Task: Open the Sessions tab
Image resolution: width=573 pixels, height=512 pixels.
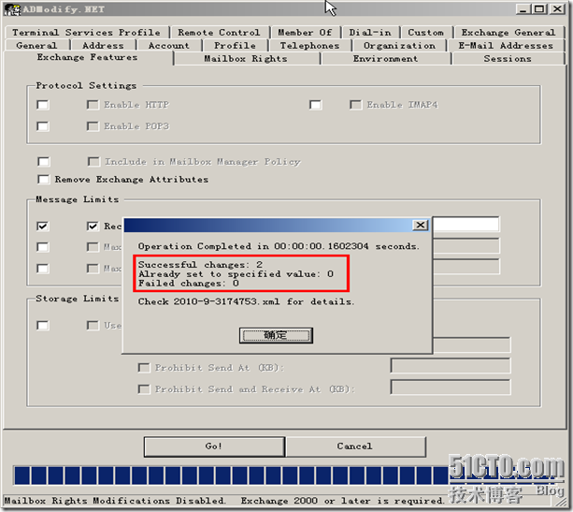Action: [508, 59]
